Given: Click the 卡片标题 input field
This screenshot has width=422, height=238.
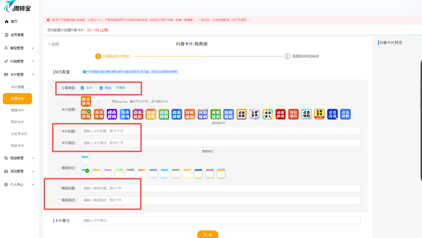Looking at the screenshot, I should tap(220, 131).
